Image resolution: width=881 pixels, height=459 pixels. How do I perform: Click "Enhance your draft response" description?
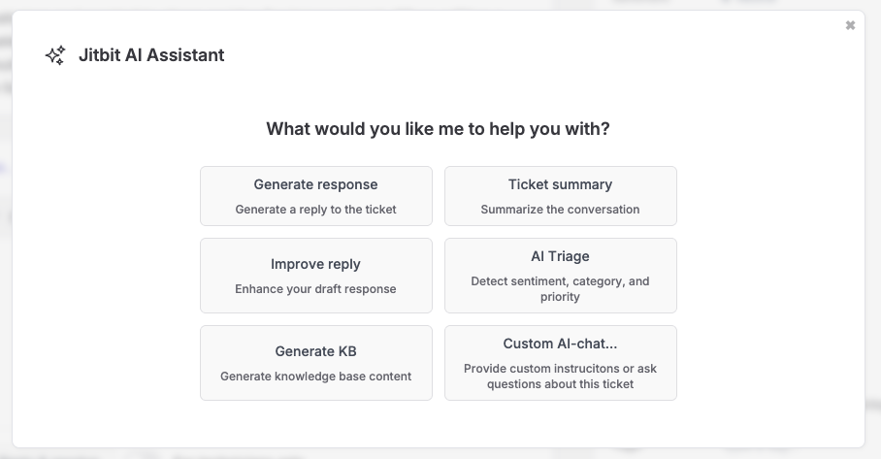pyautogui.click(x=315, y=289)
